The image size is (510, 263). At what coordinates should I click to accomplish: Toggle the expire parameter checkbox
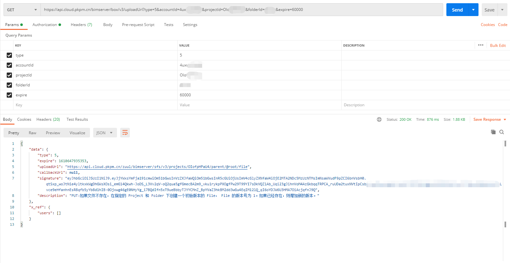tap(9, 95)
